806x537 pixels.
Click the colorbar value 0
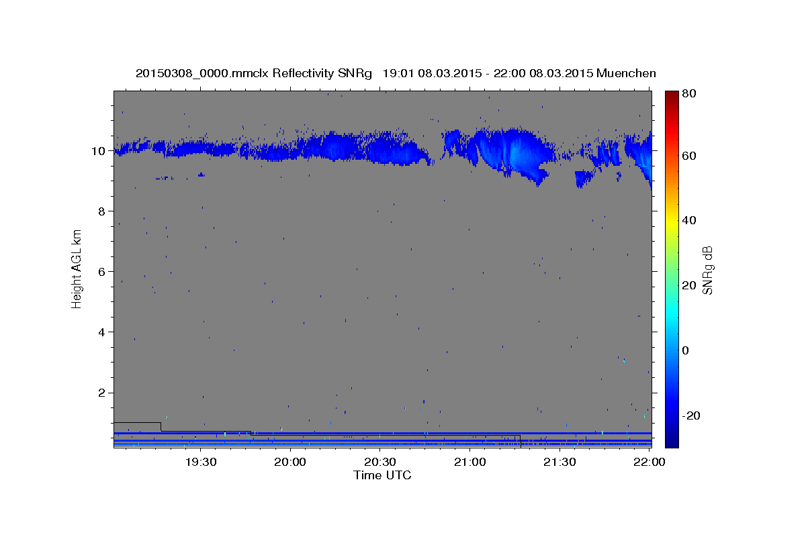[x=686, y=350]
